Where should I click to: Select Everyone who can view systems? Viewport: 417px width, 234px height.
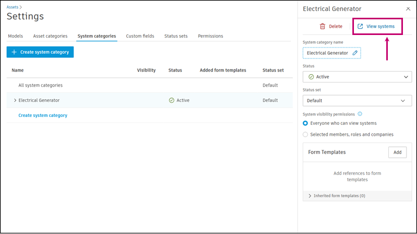[x=305, y=123]
